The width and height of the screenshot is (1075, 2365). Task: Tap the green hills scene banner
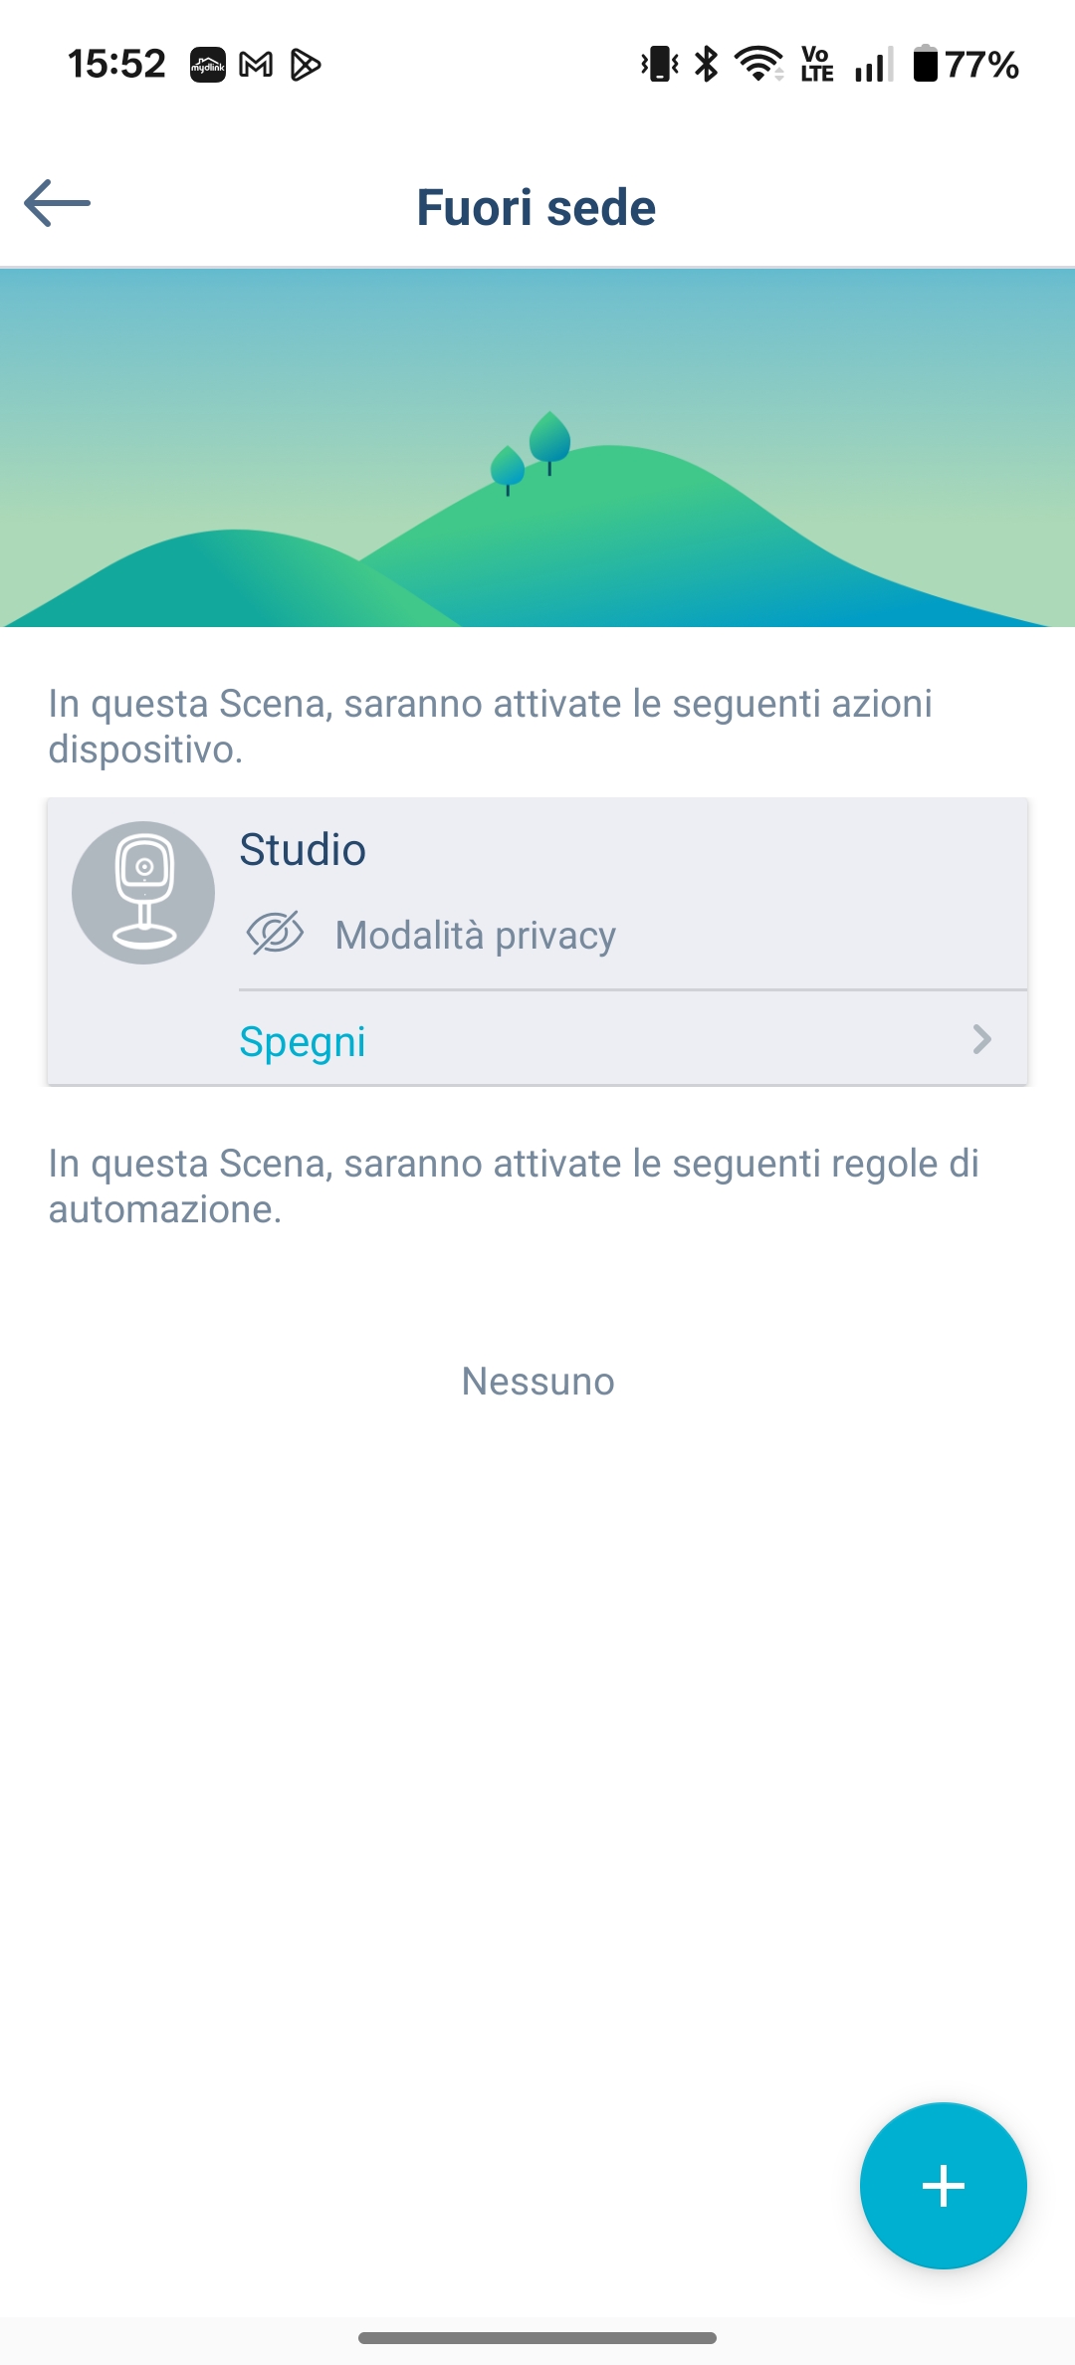click(537, 448)
